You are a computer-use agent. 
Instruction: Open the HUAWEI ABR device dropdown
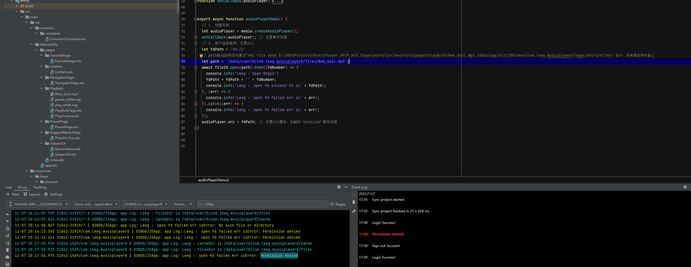[38, 204]
